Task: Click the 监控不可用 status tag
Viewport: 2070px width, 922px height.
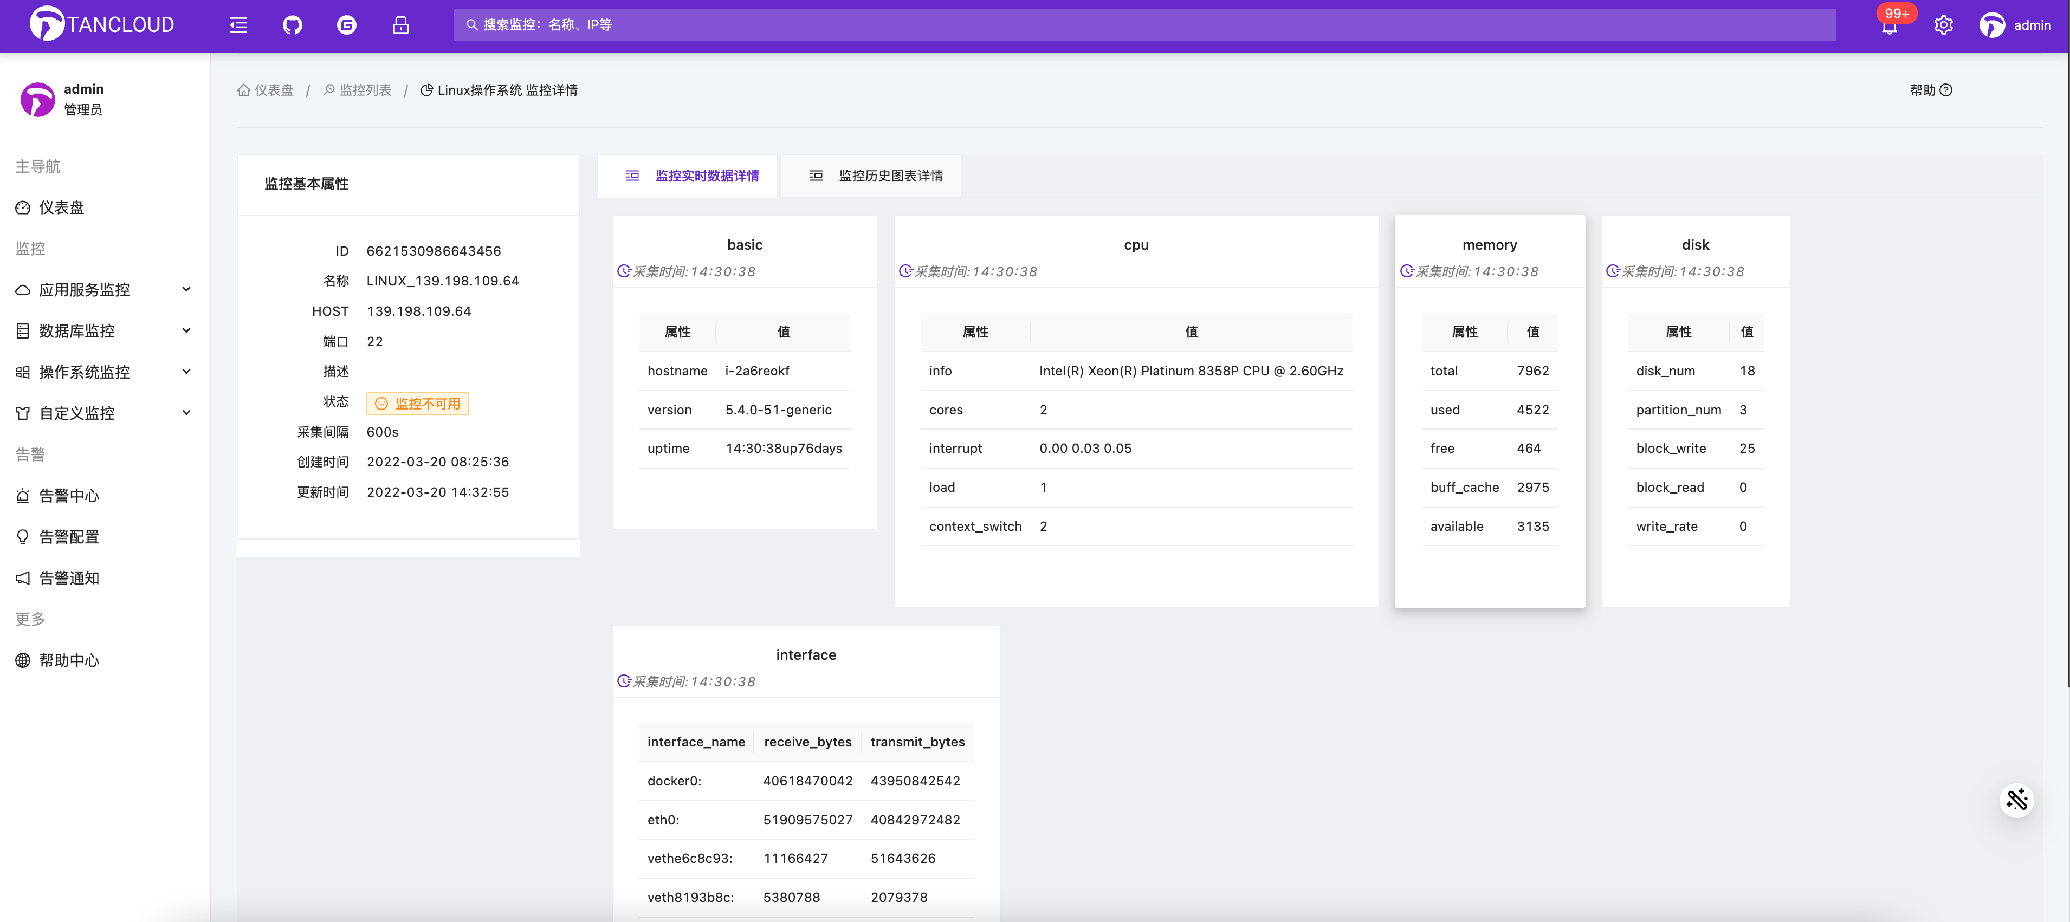Action: pyautogui.click(x=418, y=403)
